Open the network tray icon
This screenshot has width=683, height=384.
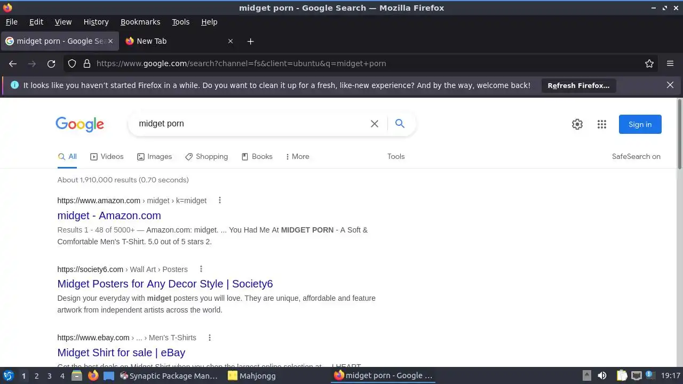636,375
